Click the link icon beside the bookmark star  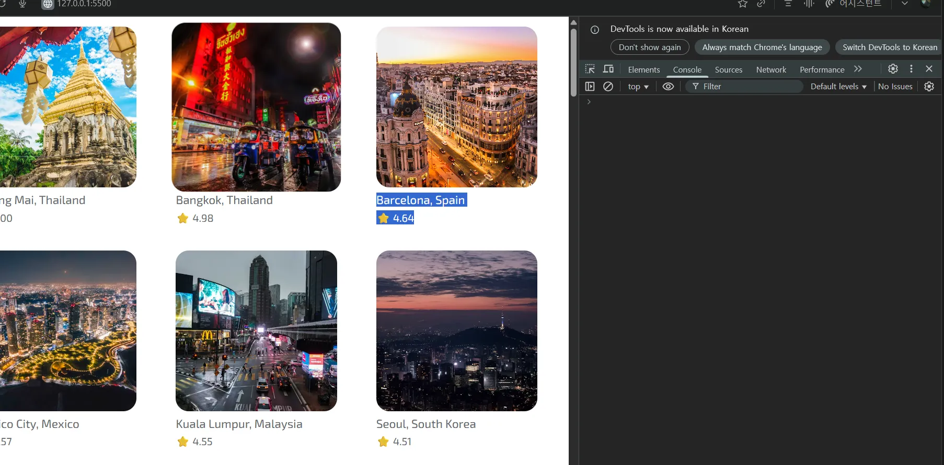click(x=761, y=4)
